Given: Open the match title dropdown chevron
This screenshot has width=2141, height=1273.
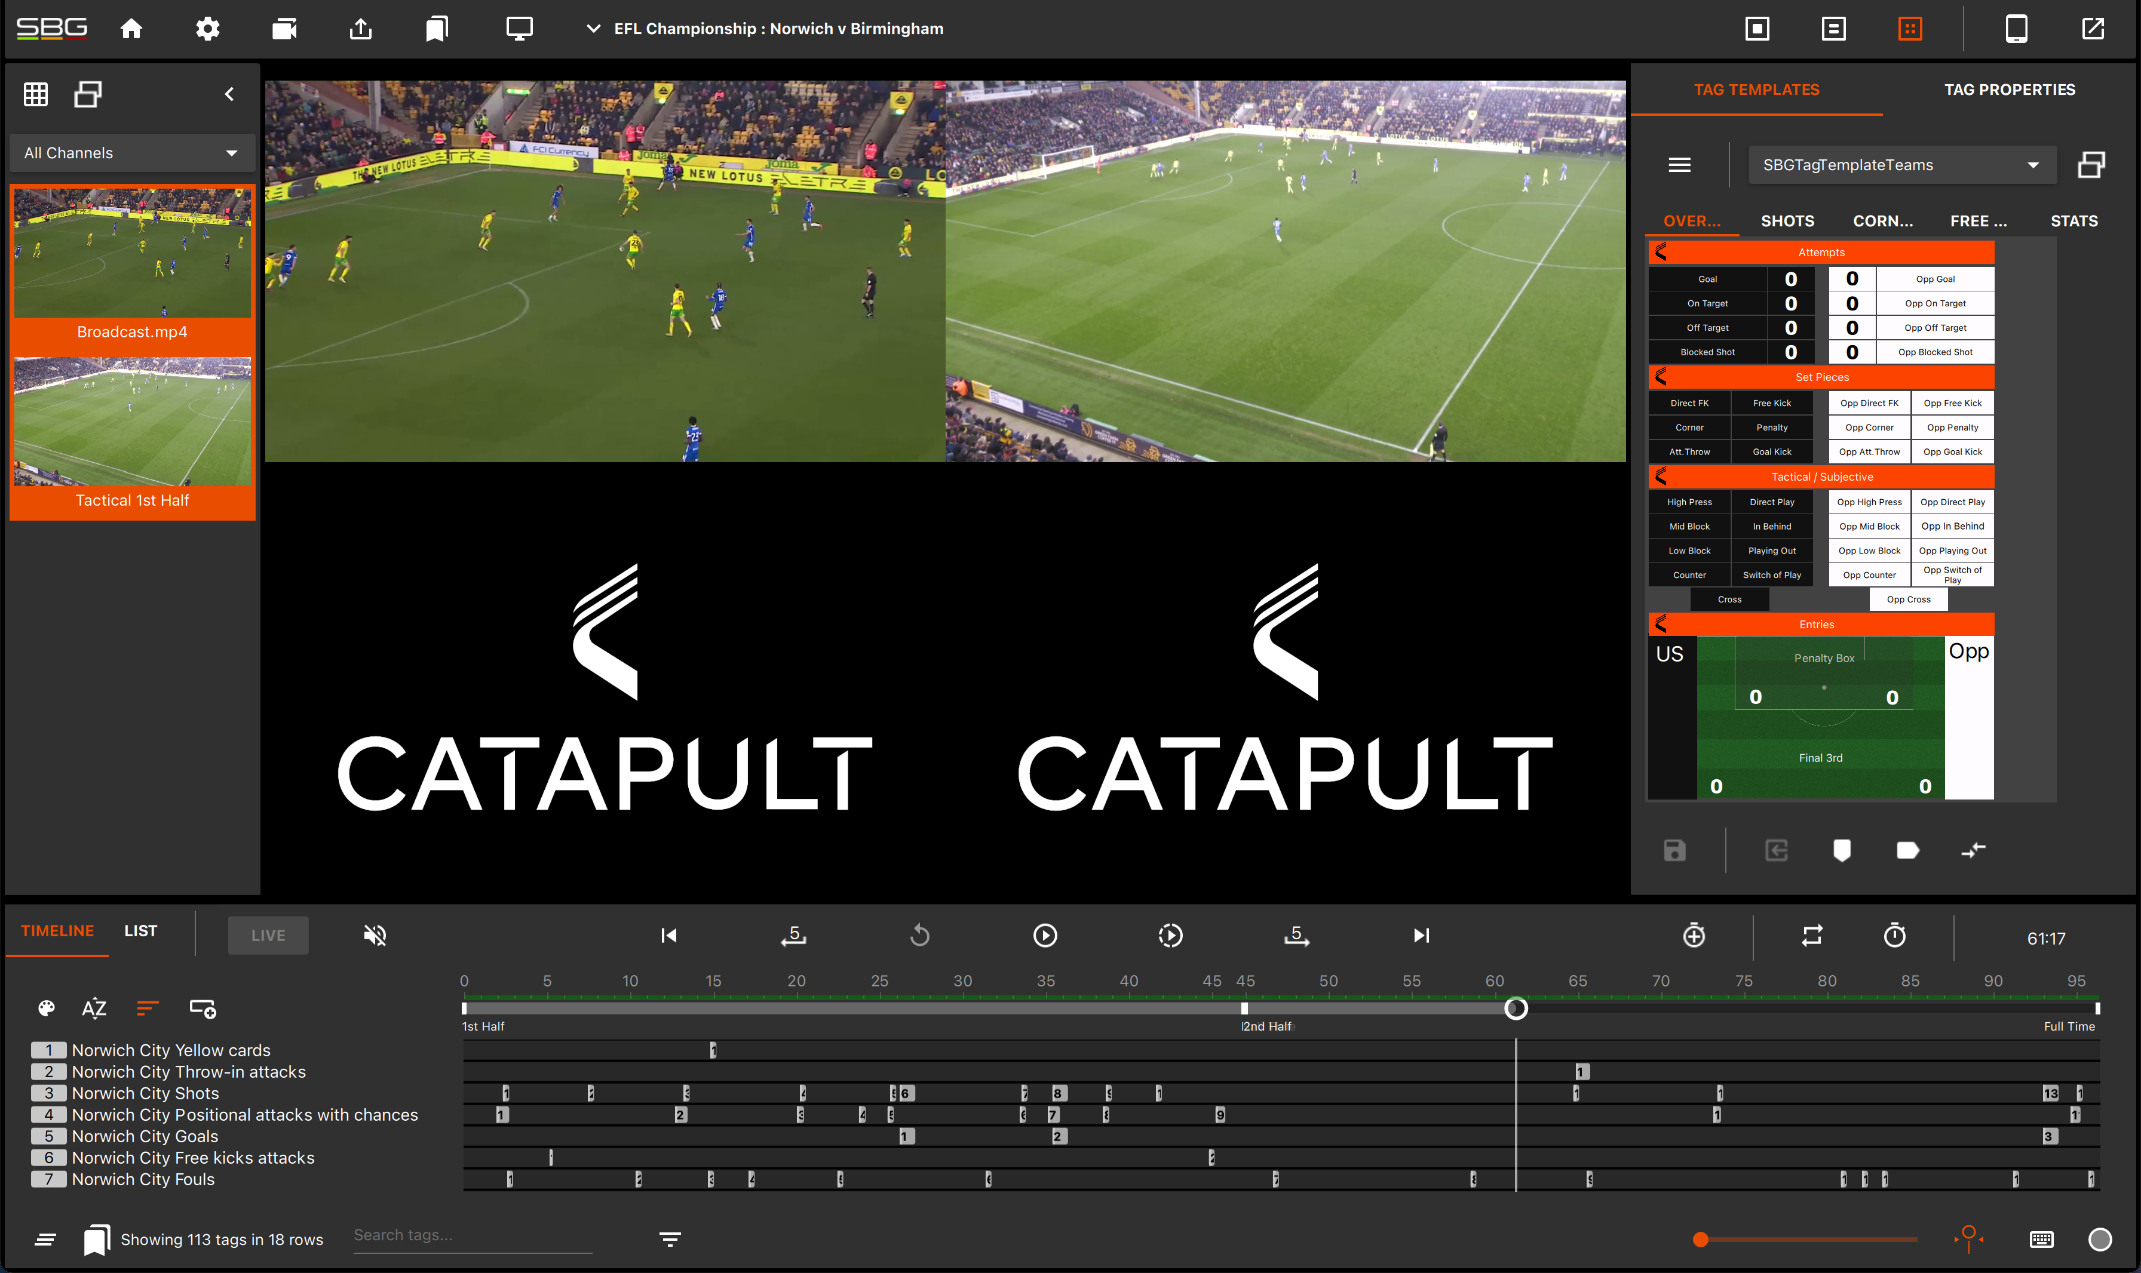Looking at the screenshot, I should [593, 28].
